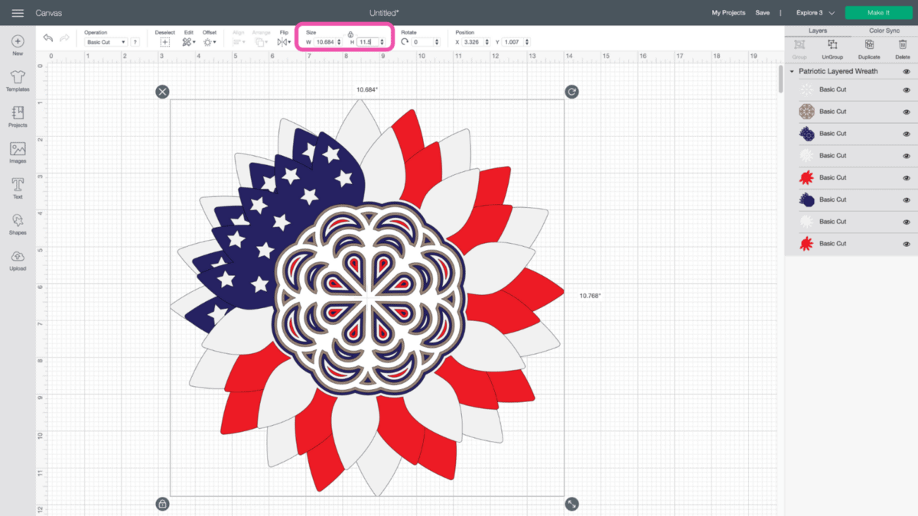Switch to the Color Sync tab

[884, 31]
